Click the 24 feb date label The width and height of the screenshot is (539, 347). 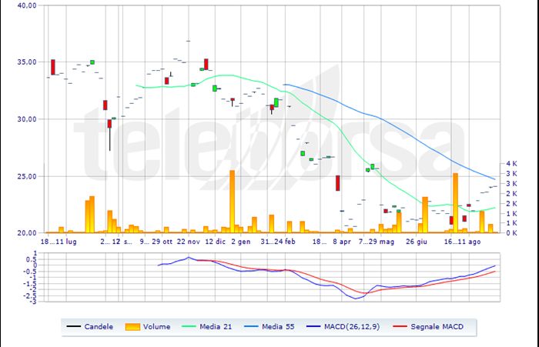[x=285, y=242]
